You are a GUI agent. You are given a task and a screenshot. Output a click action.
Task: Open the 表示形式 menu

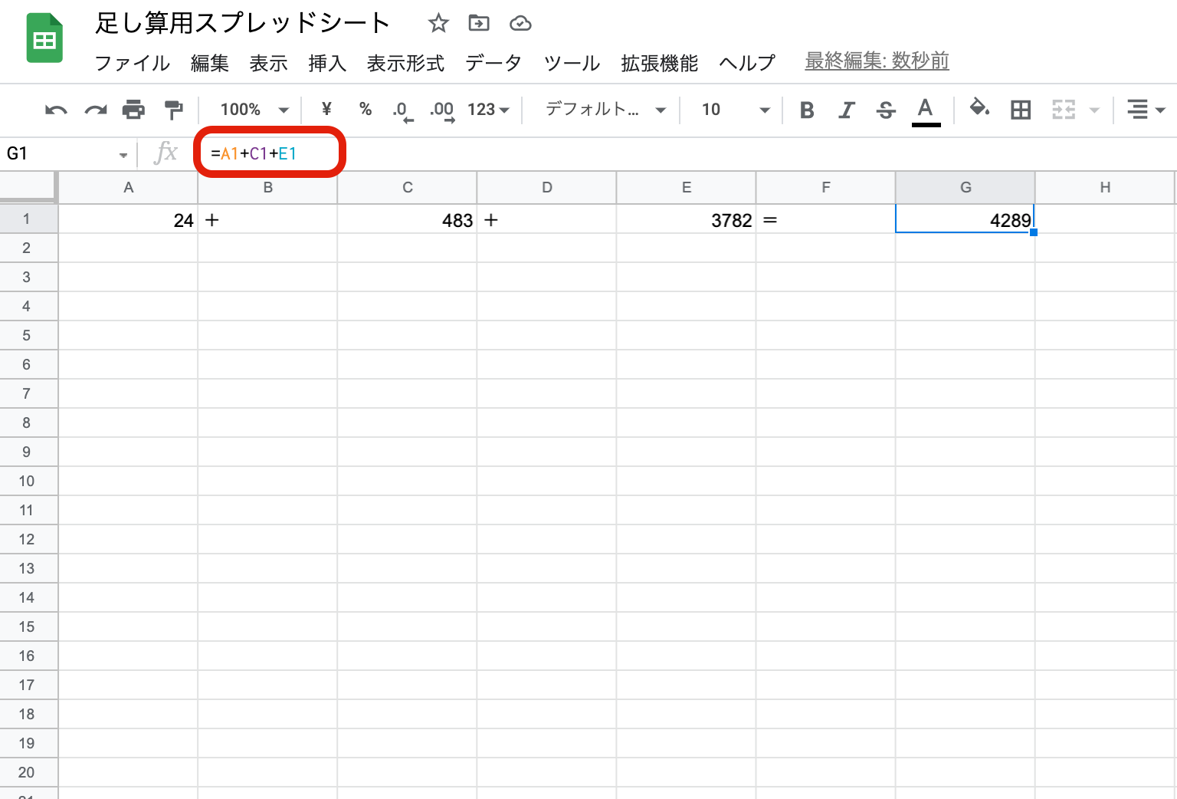[405, 63]
